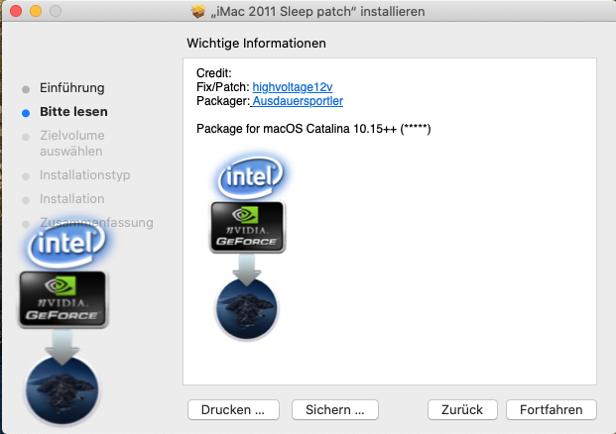Click the 'Credit:' text line
616x434 pixels.
click(x=214, y=73)
